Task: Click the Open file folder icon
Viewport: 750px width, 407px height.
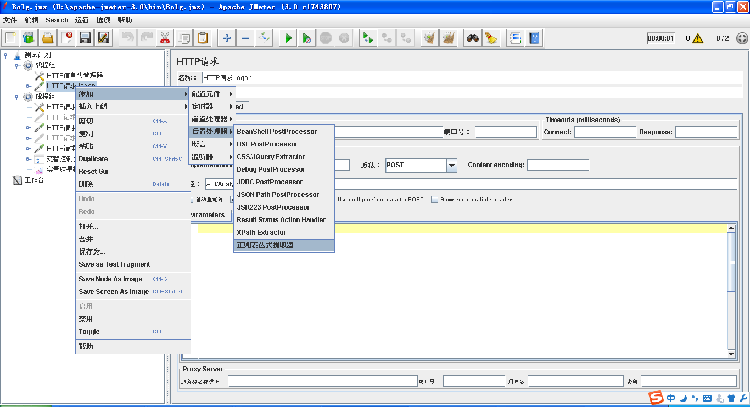Action: pyautogui.click(x=48, y=38)
